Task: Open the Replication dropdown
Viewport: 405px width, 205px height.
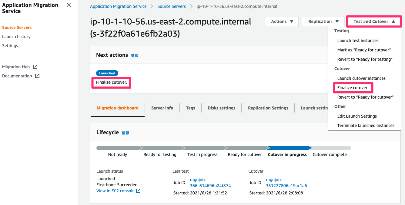Action: click(323, 21)
